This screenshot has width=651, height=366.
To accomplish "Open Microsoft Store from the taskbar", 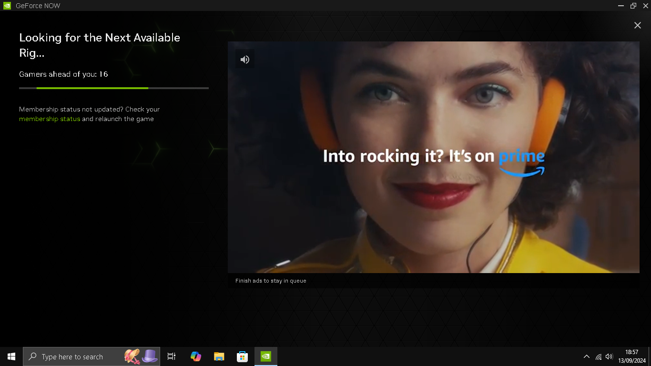I will 242,356.
